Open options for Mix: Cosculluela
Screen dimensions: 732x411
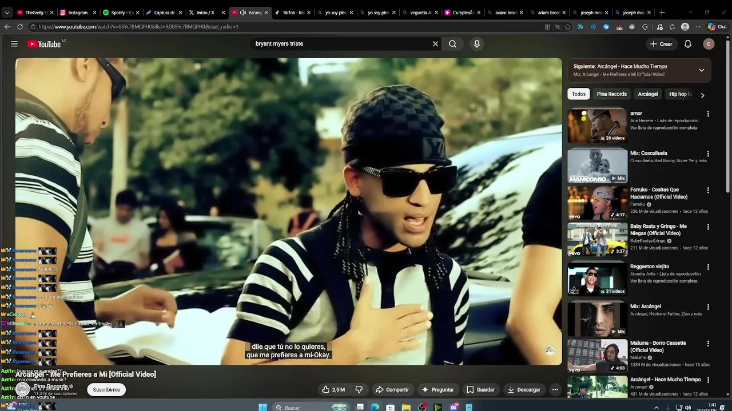708,154
